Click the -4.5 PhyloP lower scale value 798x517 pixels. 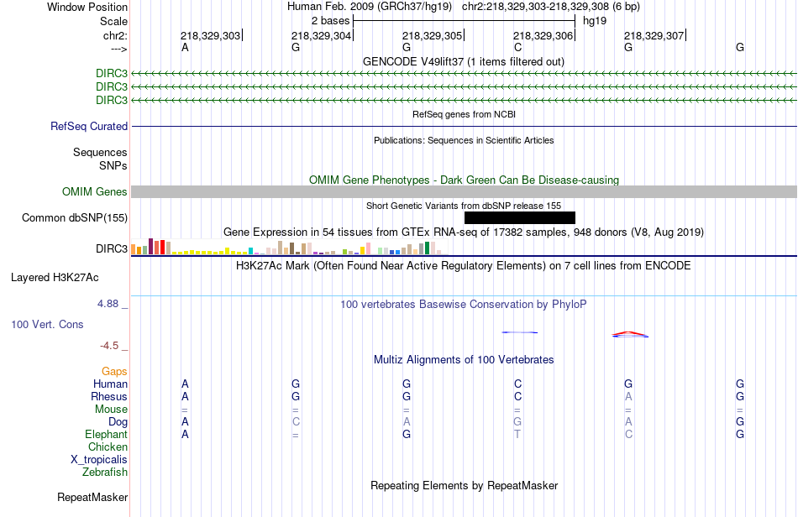coord(109,346)
